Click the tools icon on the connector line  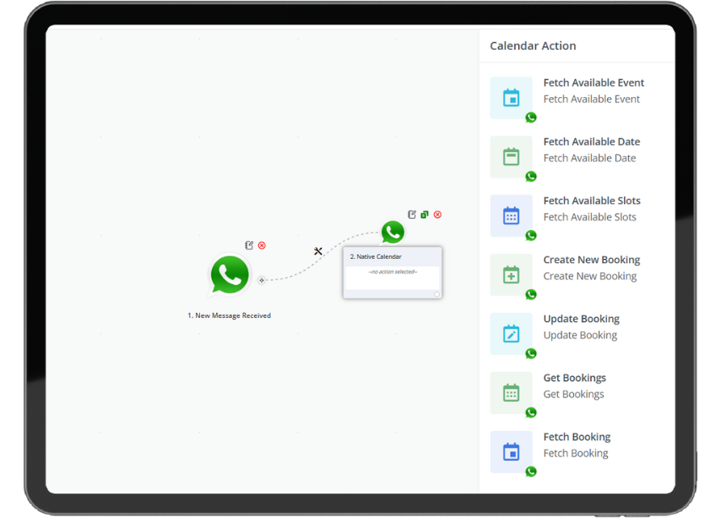pos(318,251)
